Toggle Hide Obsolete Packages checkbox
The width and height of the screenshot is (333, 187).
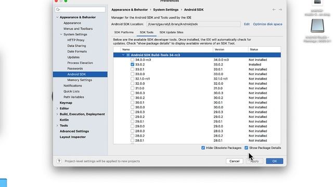(x=203, y=148)
